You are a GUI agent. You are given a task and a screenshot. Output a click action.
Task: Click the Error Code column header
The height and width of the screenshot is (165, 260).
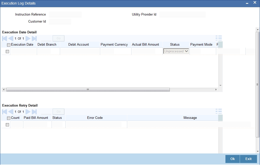95,118
